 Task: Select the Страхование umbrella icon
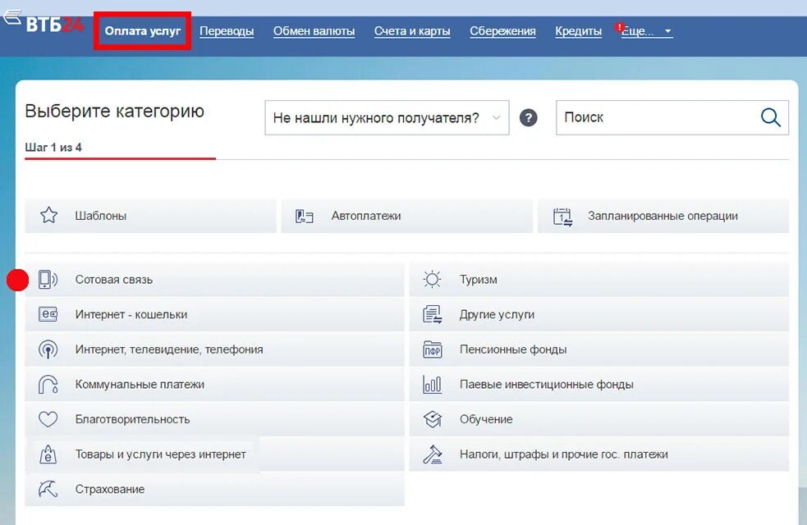click(48, 488)
